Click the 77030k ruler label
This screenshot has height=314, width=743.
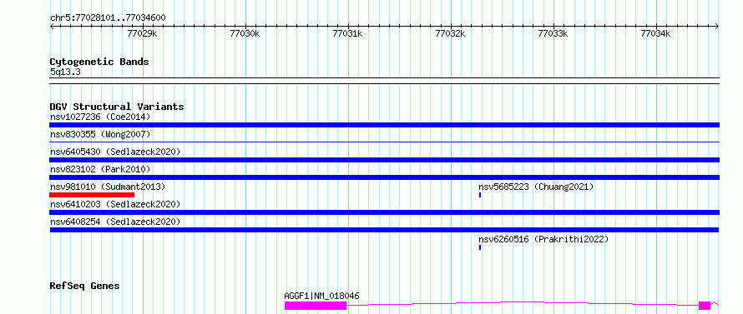coord(245,33)
